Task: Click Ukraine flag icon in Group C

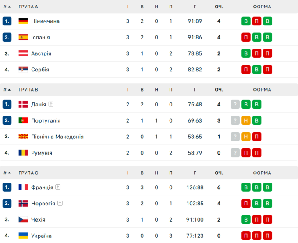Action: click(23, 236)
